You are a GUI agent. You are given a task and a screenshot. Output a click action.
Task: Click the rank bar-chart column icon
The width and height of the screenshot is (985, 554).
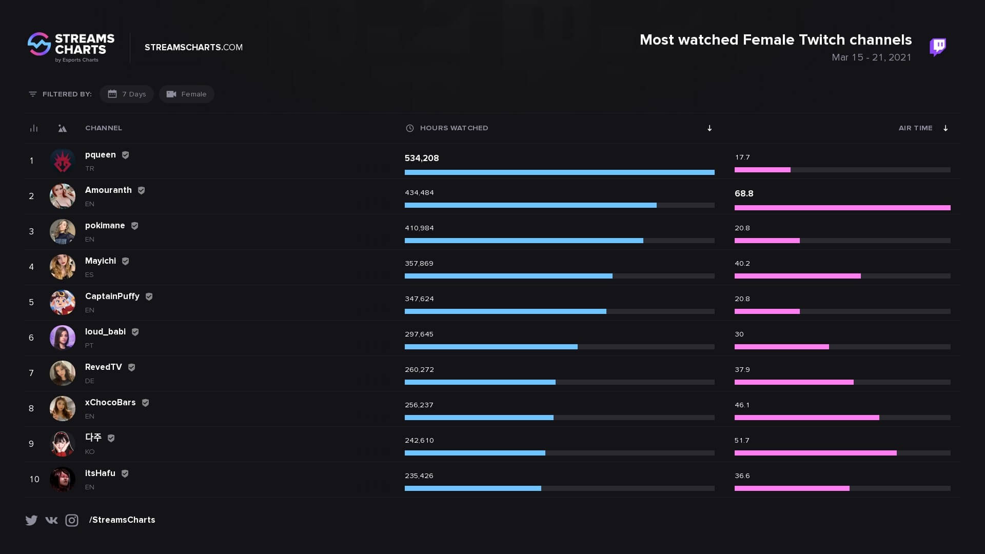pos(34,128)
